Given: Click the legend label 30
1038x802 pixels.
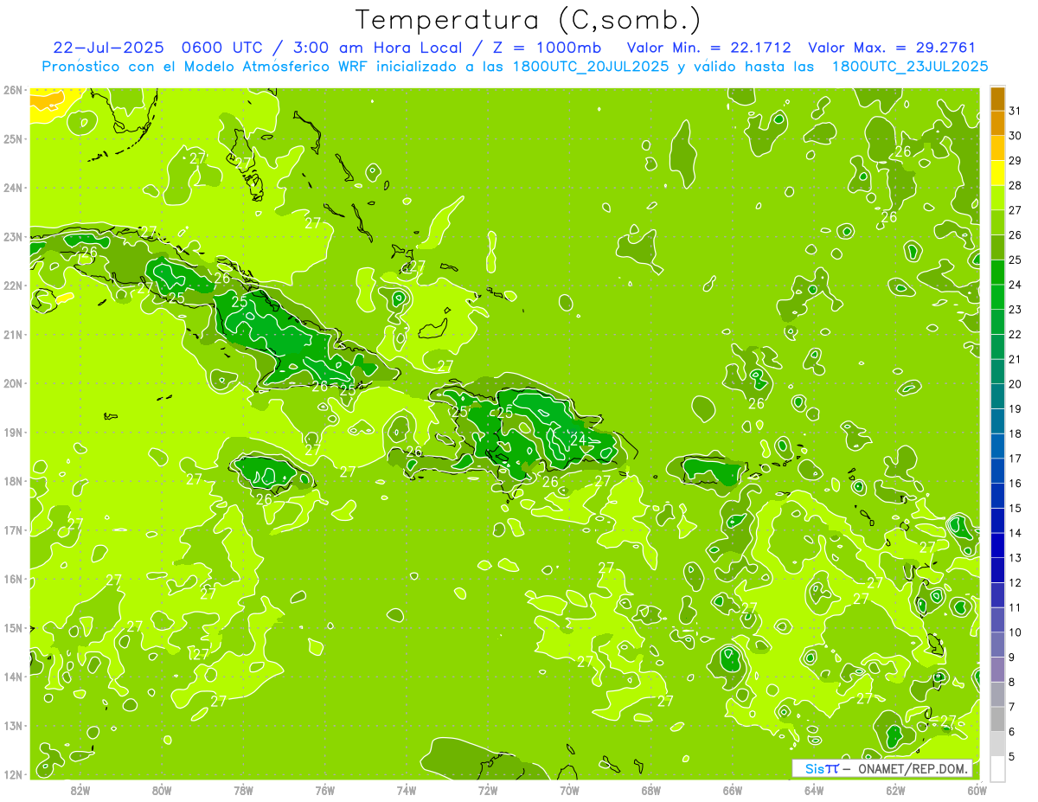Looking at the screenshot, I should click(x=1015, y=136).
